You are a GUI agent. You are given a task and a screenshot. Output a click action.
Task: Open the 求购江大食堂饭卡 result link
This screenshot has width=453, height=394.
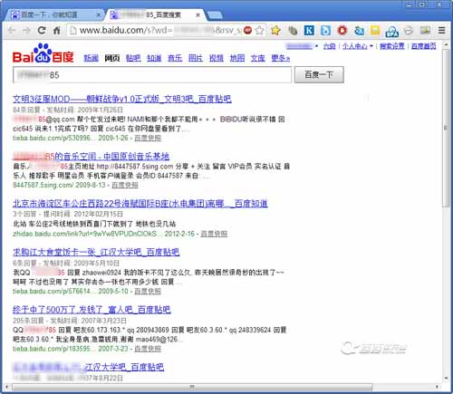96,252
